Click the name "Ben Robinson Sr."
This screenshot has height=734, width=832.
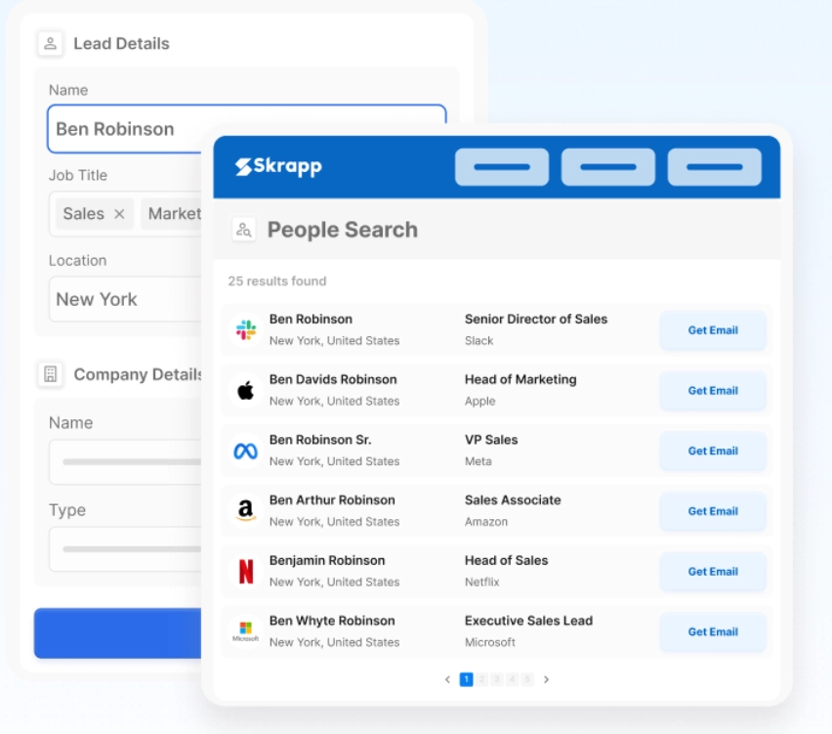click(x=320, y=440)
